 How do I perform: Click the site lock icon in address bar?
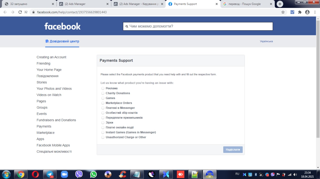tap(33, 12)
